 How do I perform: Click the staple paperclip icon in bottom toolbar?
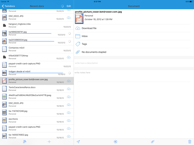(153, 141)
